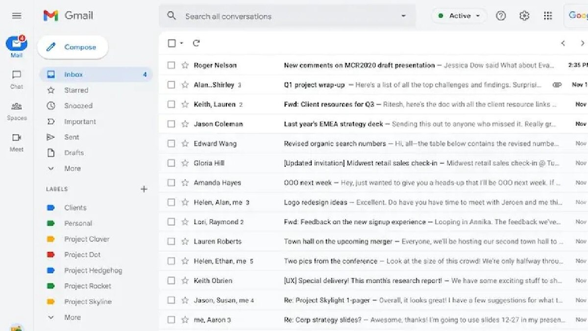Click the yellow Project Clover label swatch
Viewport: 588px width, 331px height.
tap(51, 239)
